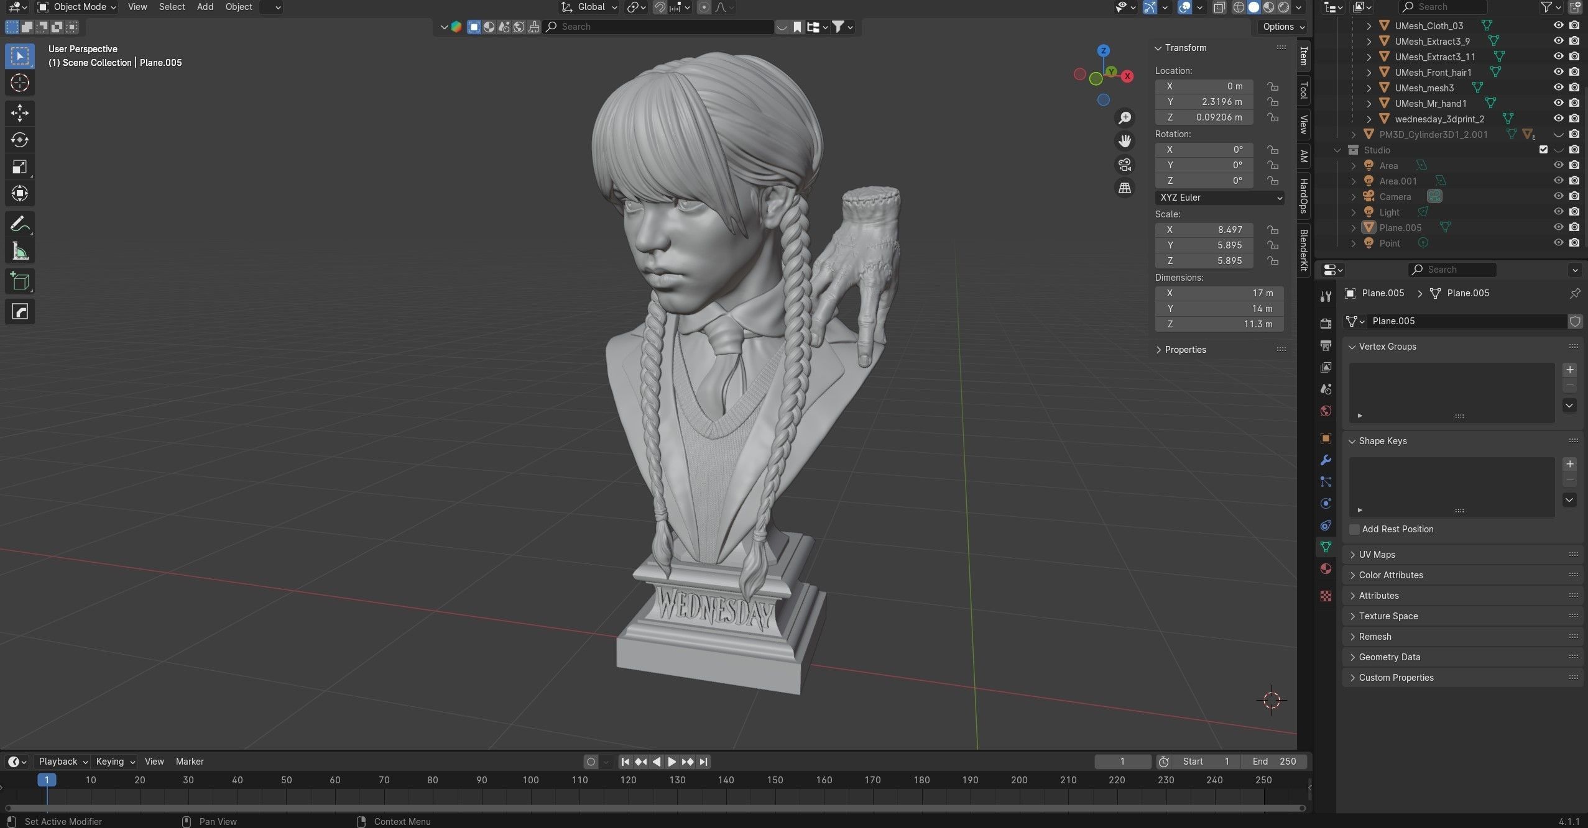
Task: Click the viewport header Search field
Action: pyautogui.click(x=658, y=27)
